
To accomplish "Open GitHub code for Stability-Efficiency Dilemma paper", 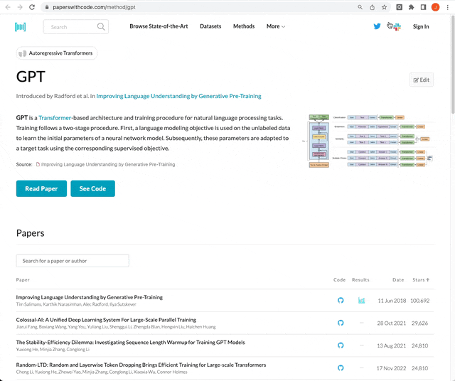I will pos(341,345).
